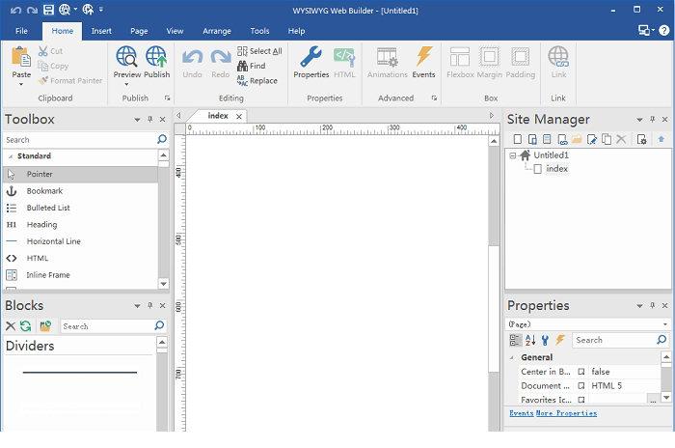Click the delete X icon in Blocks panel
The width and height of the screenshot is (675, 448).
pyautogui.click(x=11, y=326)
